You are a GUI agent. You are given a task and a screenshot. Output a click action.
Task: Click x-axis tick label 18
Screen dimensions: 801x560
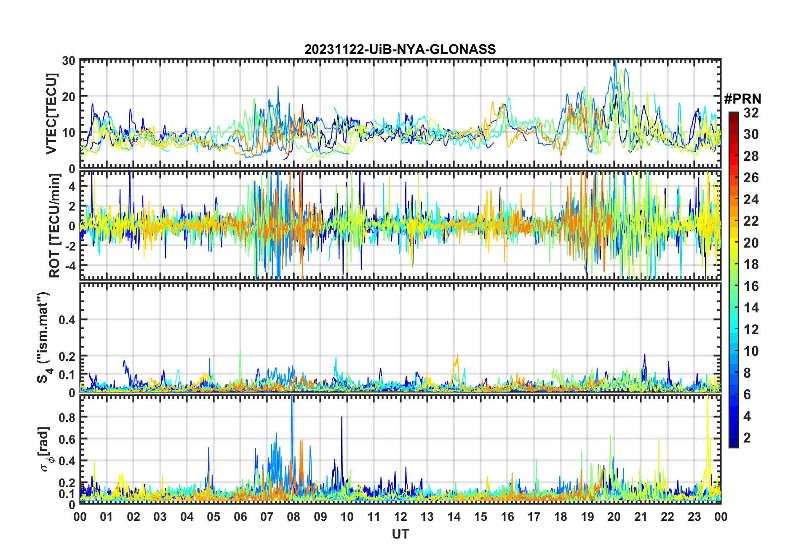[561, 517]
